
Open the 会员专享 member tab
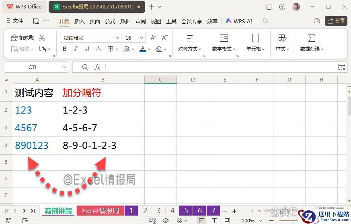click(192, 21)
